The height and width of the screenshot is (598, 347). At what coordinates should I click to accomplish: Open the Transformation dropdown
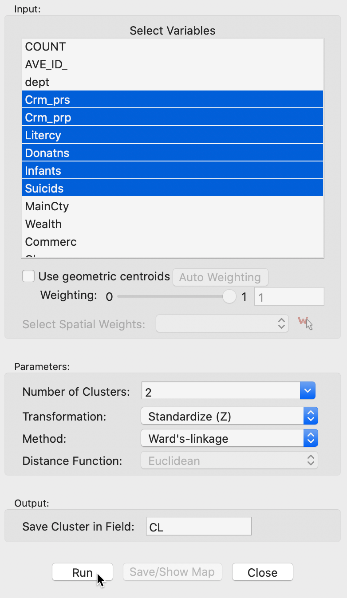(x=229, y=417)
